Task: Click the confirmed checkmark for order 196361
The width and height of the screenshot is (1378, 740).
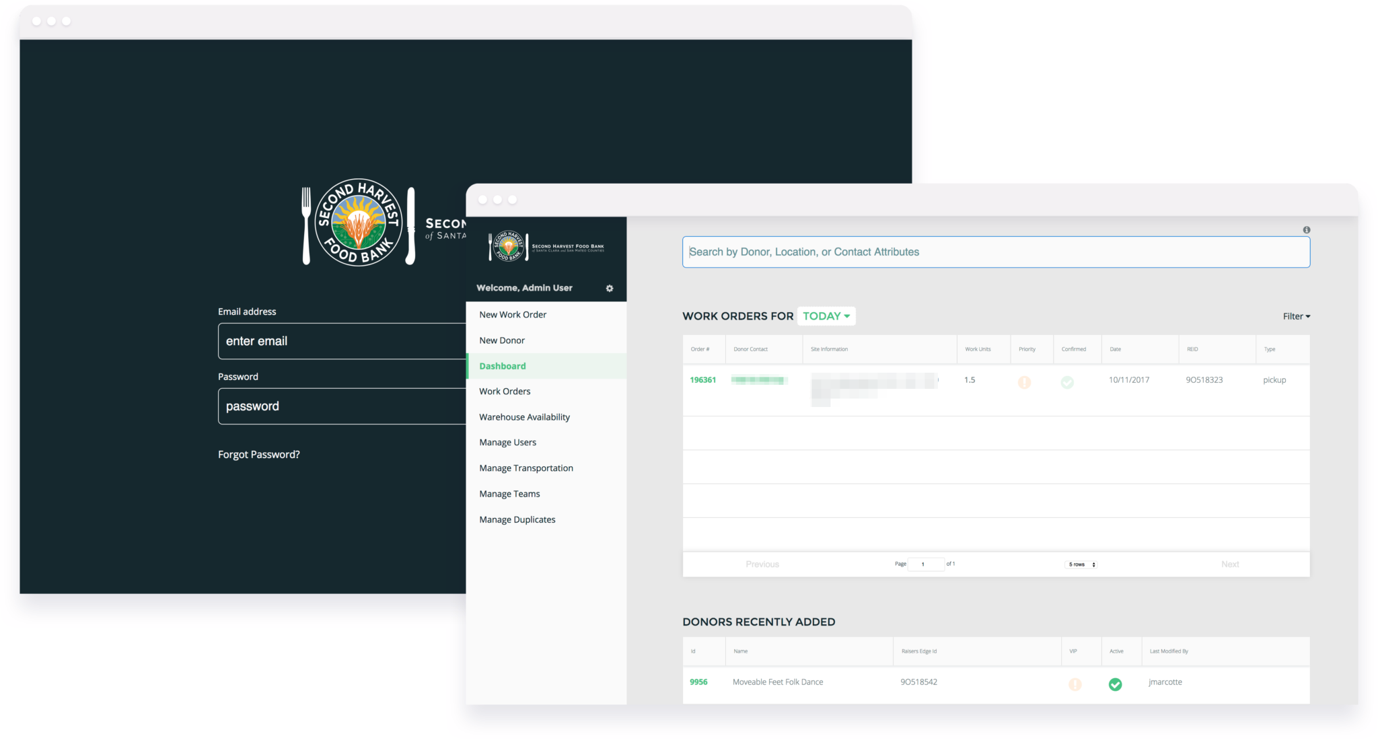Action: click(1067, 382)
